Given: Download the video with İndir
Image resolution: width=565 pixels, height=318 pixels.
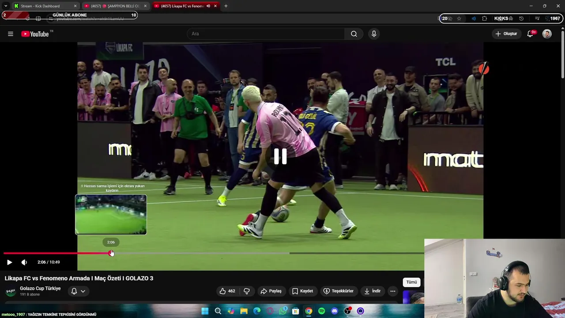Looking at the screenshot, I should [372, 291].
